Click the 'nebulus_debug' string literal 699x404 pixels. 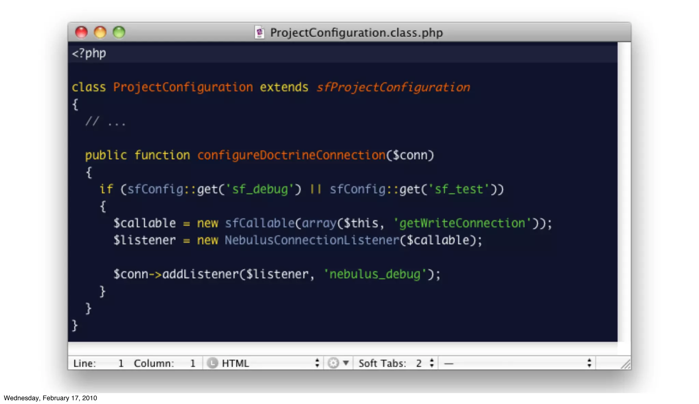click(x=375, y=274)
